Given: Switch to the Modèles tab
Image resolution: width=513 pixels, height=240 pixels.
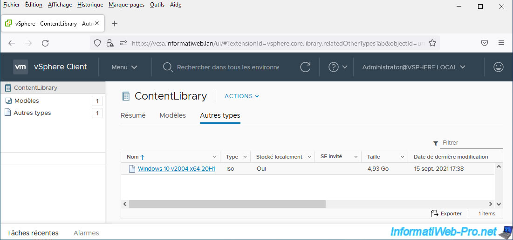Looking at the screenshot, I should pyautogui.click(x=173, y=115).
